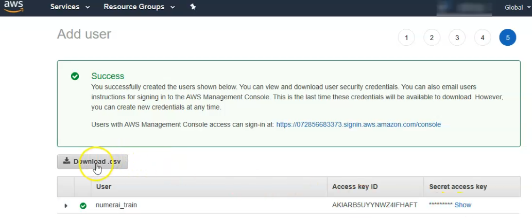This screenshot has width=532, height=218.
Task: Open the Global region dropdown
Action: [x=518, y=7]
